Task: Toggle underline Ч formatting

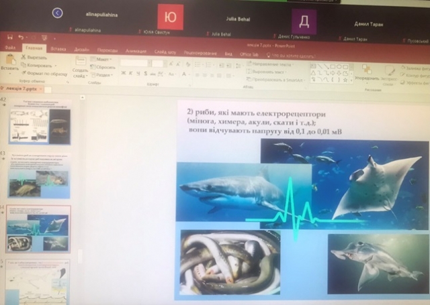Action: coord(138,73)
